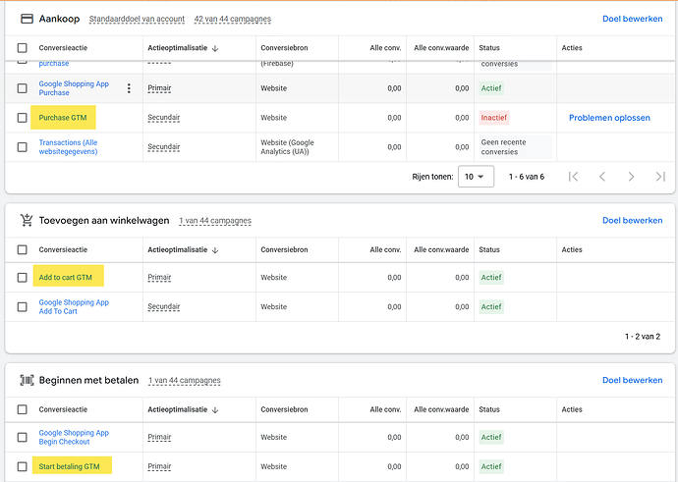This screenshot has height=482, width=678.
Task: Go to last page of Aankoop table
Action: 660,177
